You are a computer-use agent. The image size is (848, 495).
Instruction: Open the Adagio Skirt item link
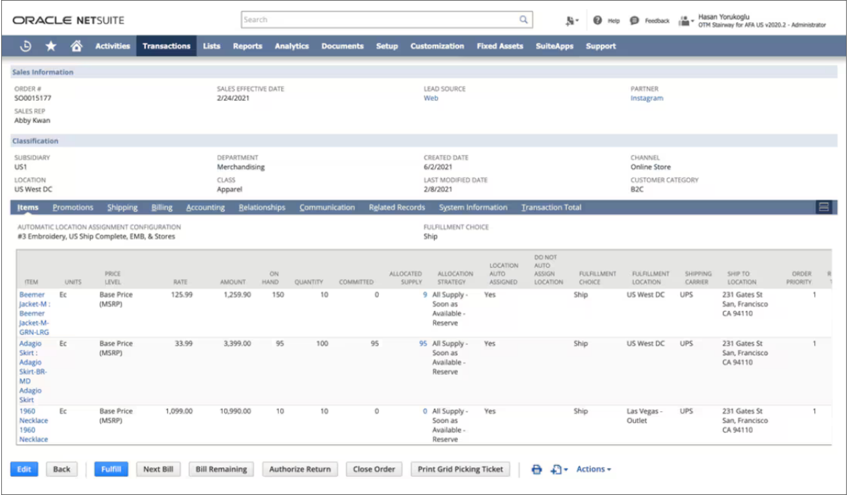(33, 371)
